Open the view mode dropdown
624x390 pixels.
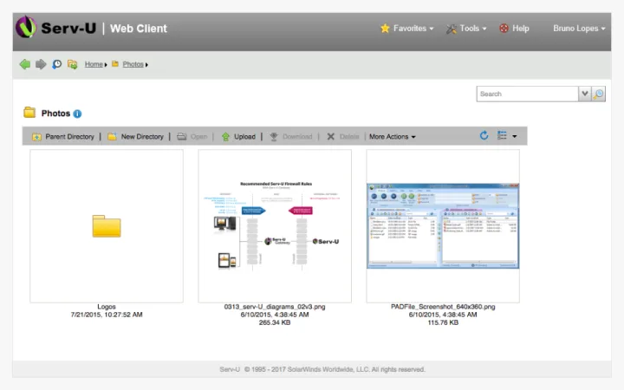[x=507, y=136]
